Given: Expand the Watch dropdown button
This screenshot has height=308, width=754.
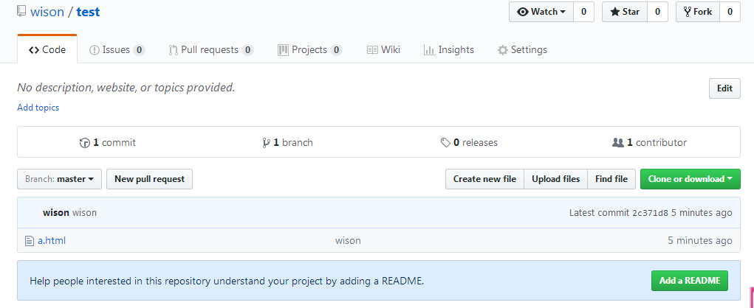Looking at the screenshot, I should [x=541, y=12].
